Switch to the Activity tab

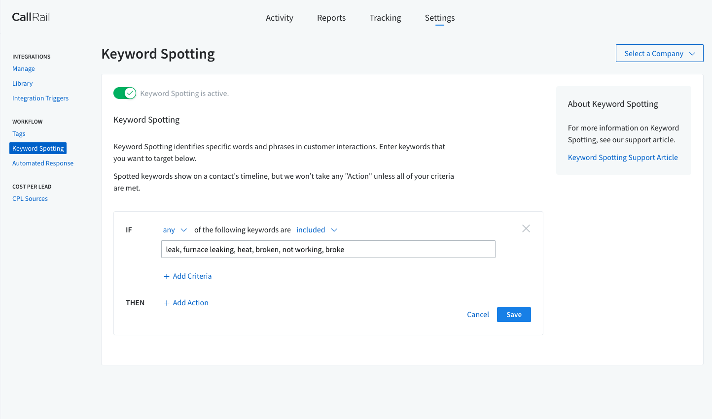point(279,18)
